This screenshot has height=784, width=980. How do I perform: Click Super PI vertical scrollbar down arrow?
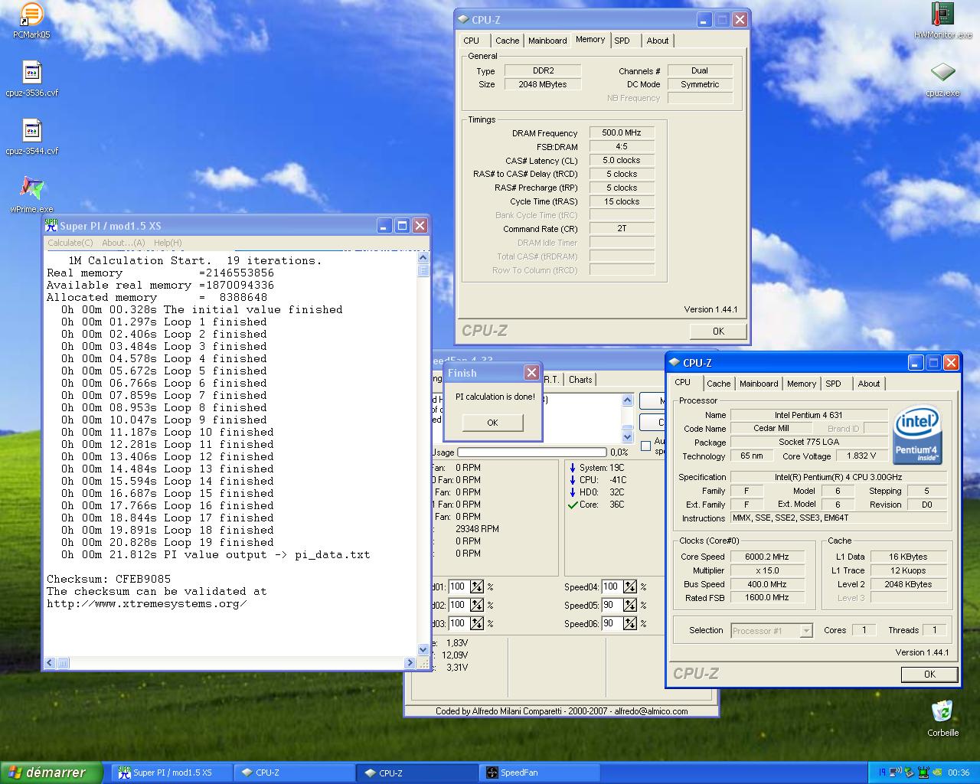[x=423, y=649]
